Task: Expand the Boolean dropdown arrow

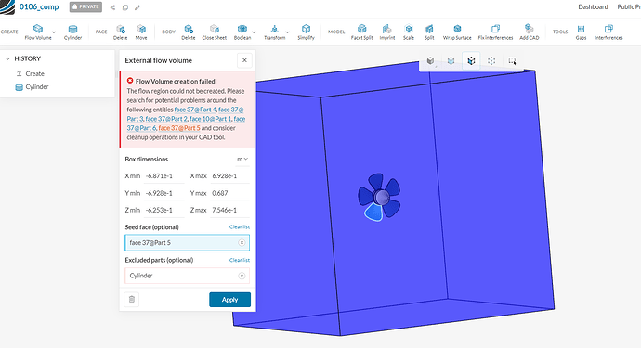Action: coord(254,32)
